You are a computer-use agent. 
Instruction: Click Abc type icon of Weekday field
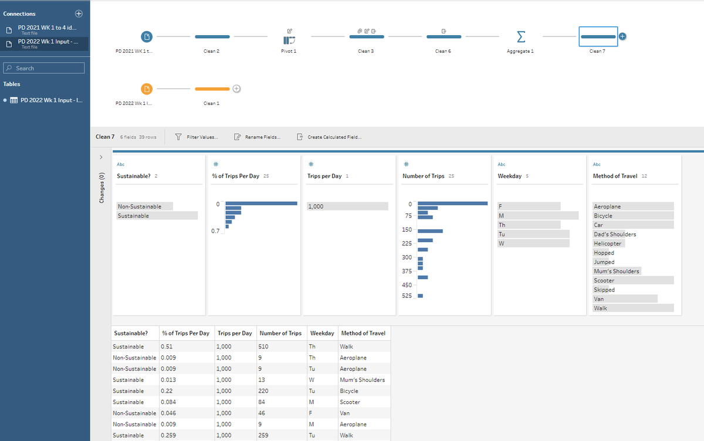502,164
